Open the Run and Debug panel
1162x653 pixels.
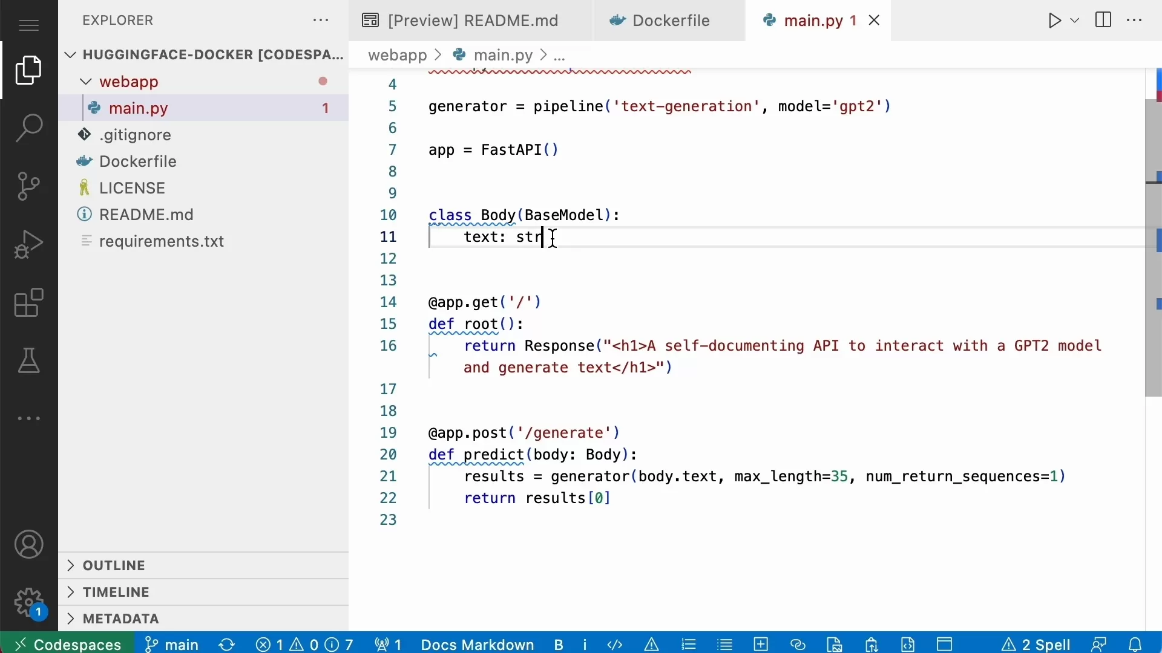[28, 244]
